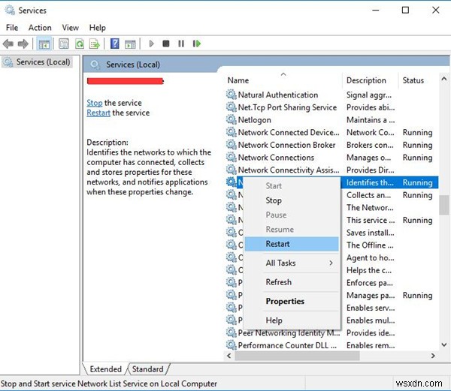
Task: Toggle the Show/Hide Console Tree button
Action: 44,44
